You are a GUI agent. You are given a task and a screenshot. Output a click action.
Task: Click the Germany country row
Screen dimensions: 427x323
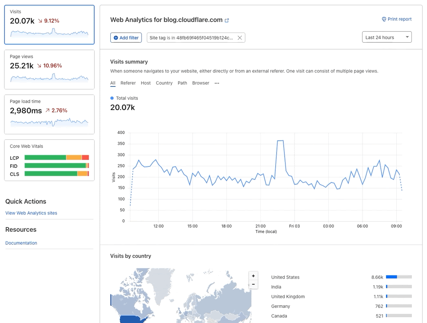pyautogui.click(x=342, y=306)
